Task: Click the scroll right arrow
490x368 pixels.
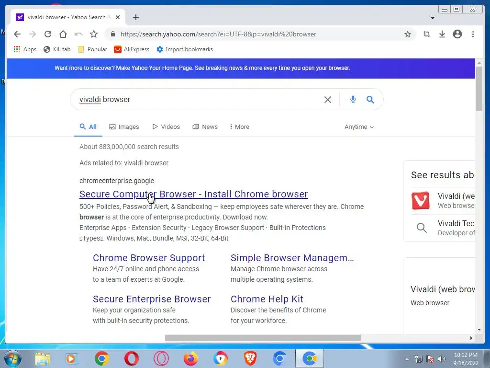Action: pos(471,338)
